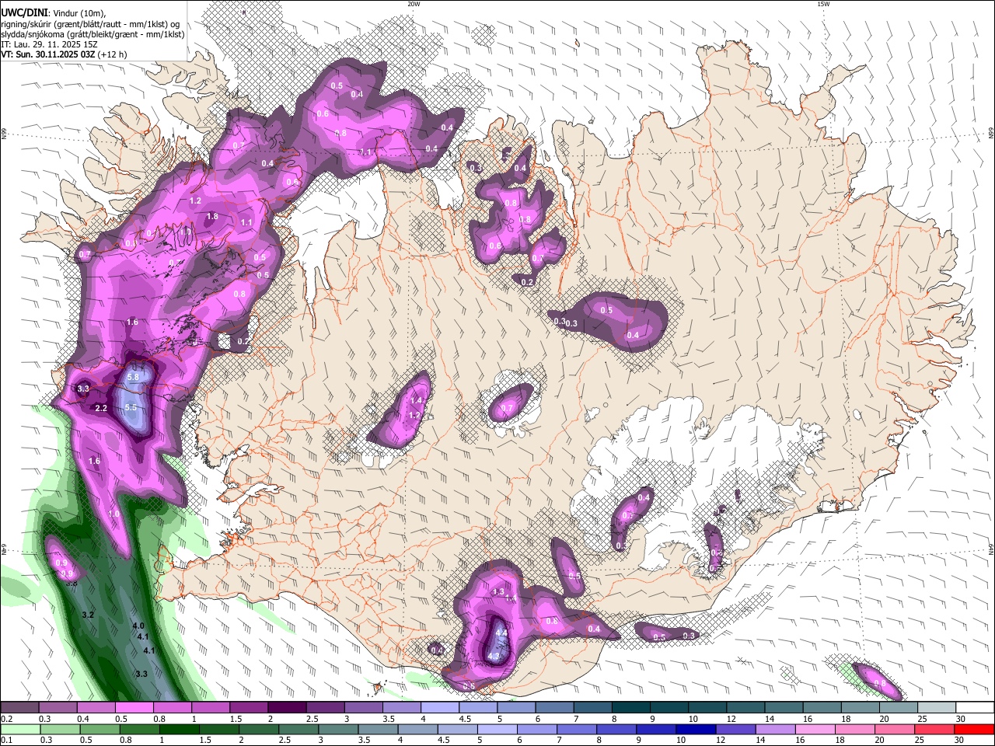This screenshot has height=746, width=995.
Task: Click the '3.2' value in the green rain band
Action: 88,615
